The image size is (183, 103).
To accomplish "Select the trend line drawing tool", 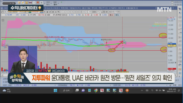I will [180, 29].
